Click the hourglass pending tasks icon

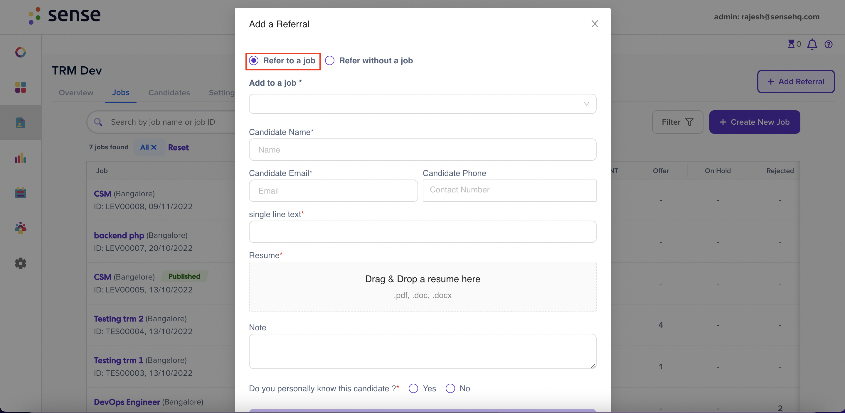click(x=791, y=44)
